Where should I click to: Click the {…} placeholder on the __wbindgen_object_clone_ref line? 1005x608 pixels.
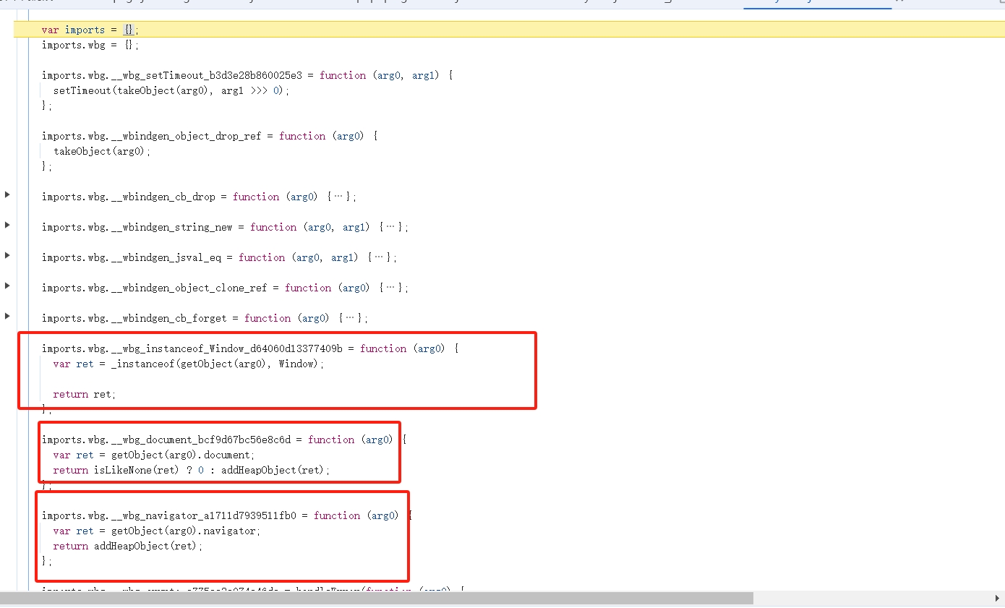(x=391, y=288)
